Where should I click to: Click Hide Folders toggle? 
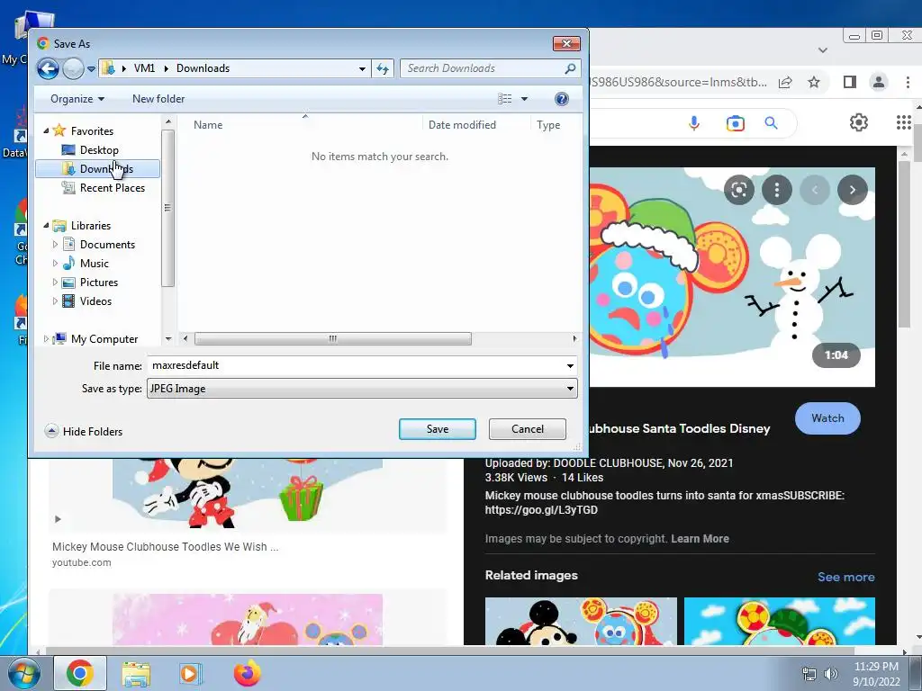click(x=84, y=431)
